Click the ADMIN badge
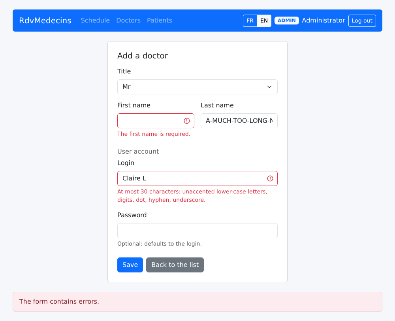Screen dimensions: 395x321 pyautogui.click(x=287, y=21)
